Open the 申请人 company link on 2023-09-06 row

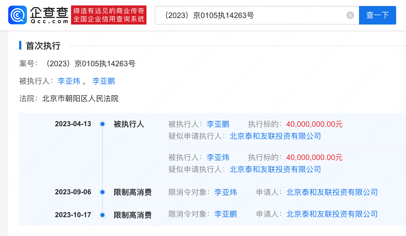coord(332,192)
